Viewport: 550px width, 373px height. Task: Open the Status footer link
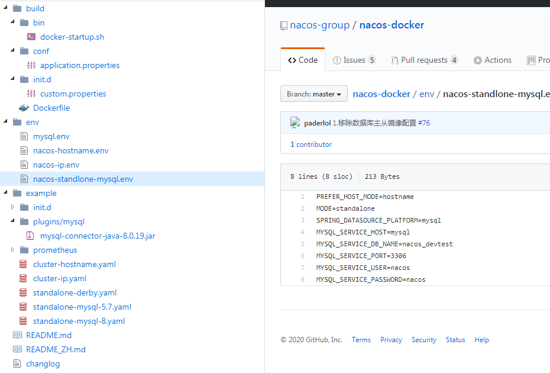click(455, 340)
